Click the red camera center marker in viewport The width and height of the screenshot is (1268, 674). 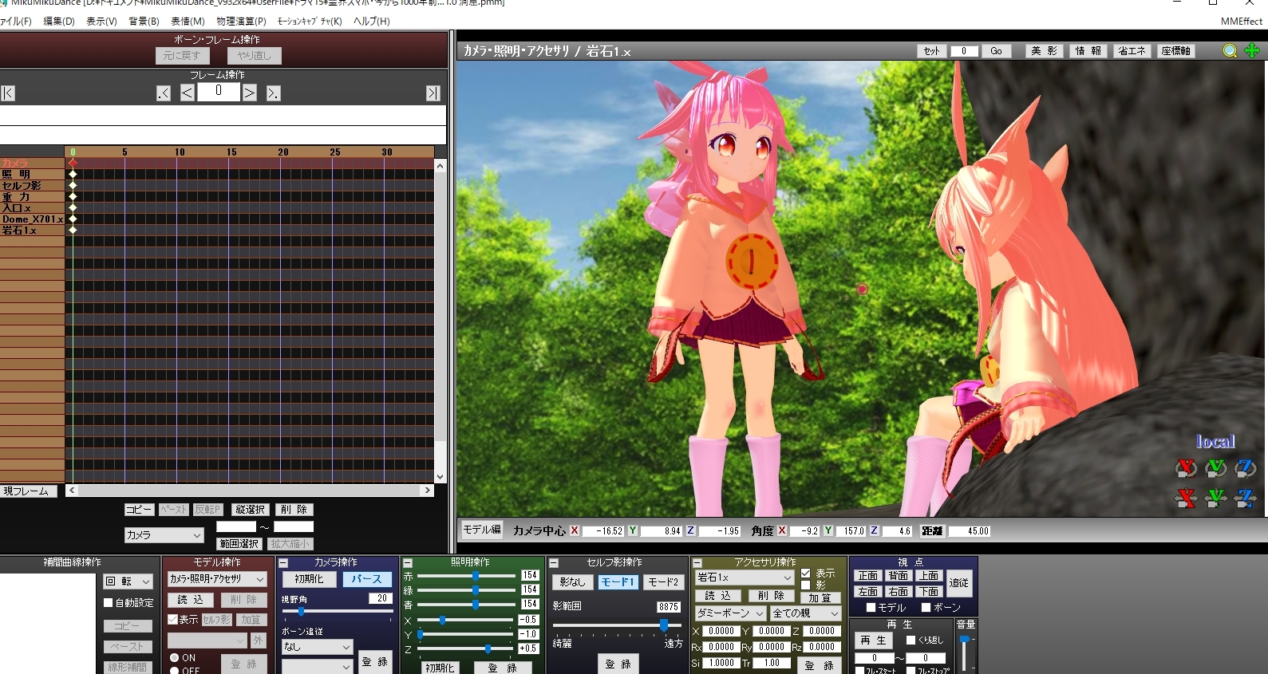(x=862, y=289)
